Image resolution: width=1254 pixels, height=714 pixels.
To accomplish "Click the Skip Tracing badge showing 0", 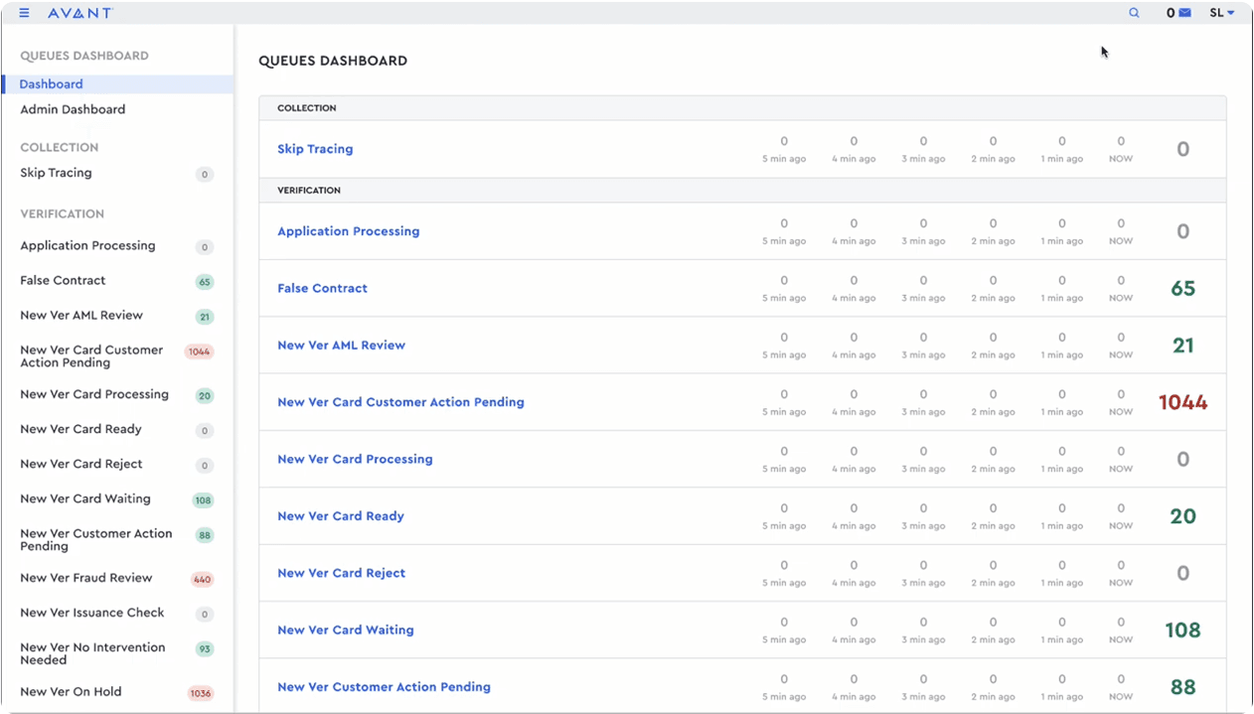I will tap(204, 174).
